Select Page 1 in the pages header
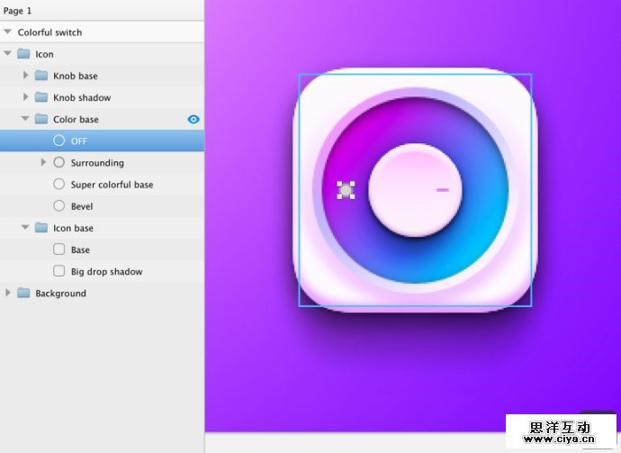Screen dimensions: 621x453 tap(18, 11)
